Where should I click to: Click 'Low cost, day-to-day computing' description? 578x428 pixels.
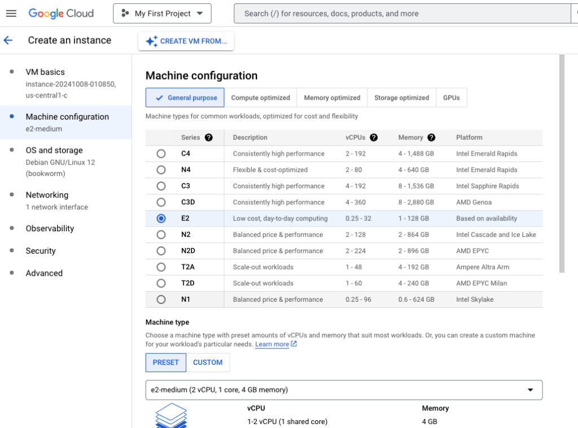tap(280, 218)
